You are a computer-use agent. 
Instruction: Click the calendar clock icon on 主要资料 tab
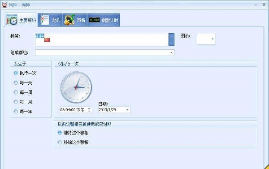click(12, 20)
